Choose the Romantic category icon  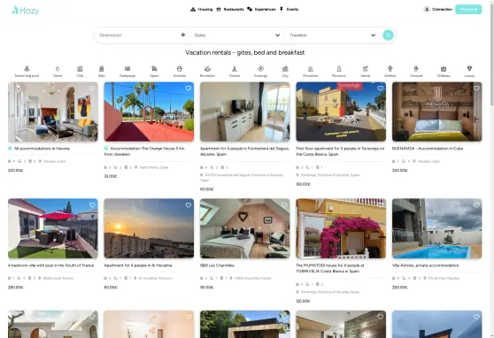(207, 69)
